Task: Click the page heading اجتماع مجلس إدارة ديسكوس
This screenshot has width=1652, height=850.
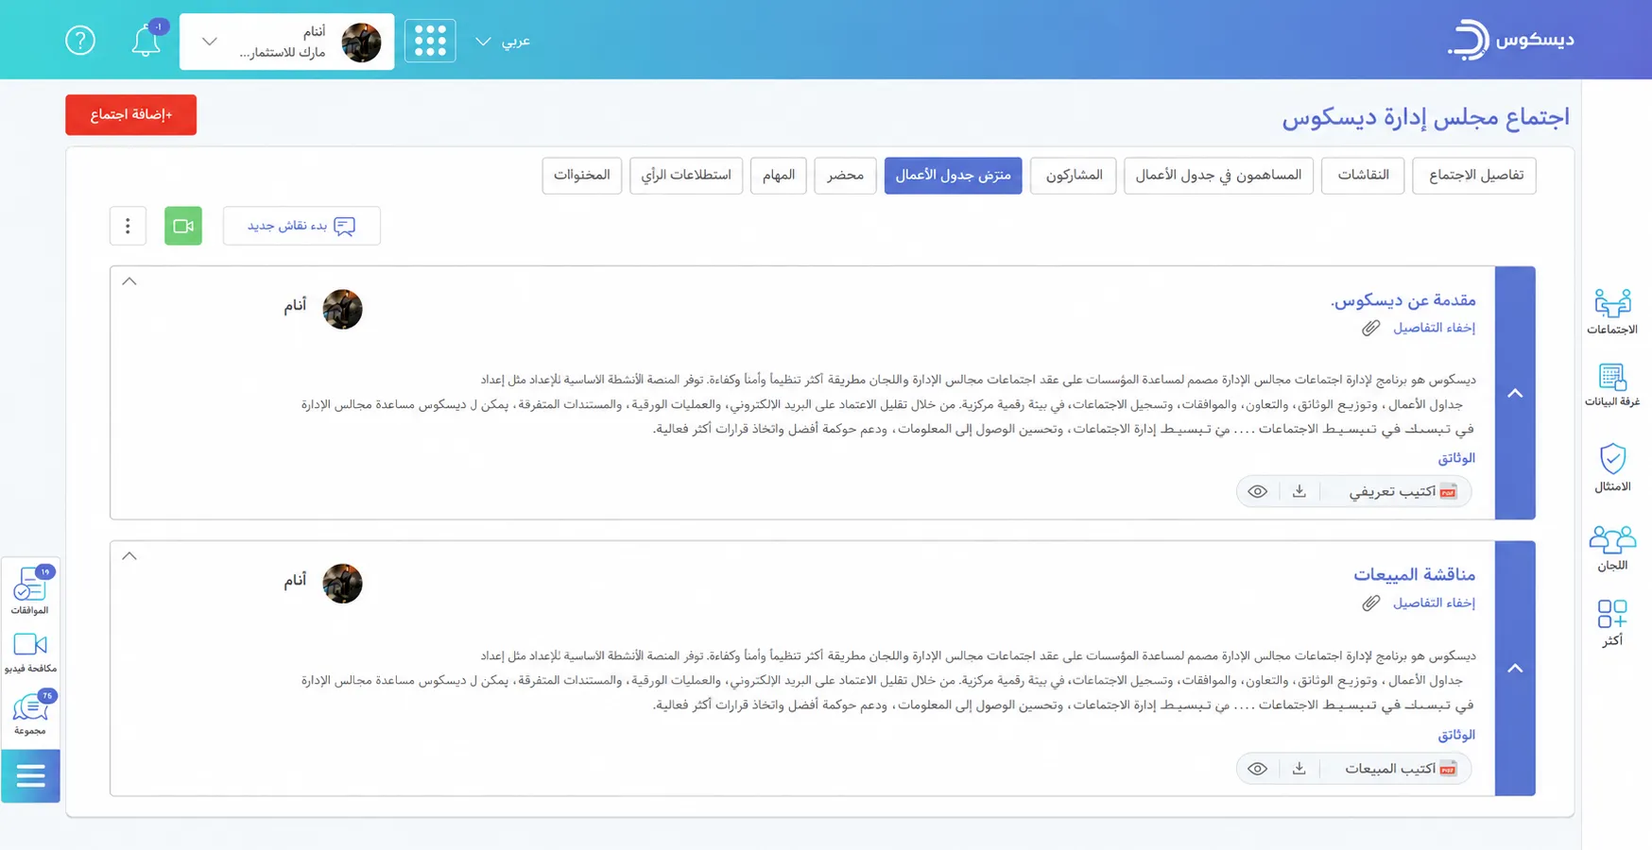Action: click(1425, 117)
